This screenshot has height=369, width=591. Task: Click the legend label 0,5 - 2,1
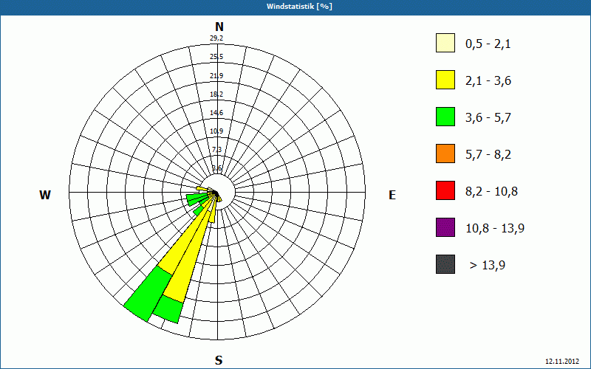[x=488, y=44]
